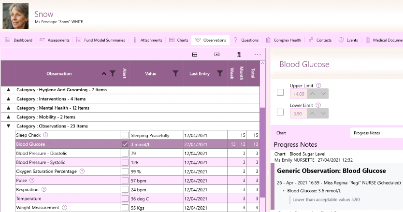
Task: Click Sleeping Peacefully value cell
Action: (x=156, y=135)
